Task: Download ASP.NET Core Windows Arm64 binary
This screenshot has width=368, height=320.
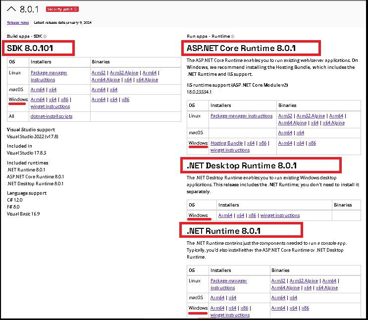Action: point(285,143)
